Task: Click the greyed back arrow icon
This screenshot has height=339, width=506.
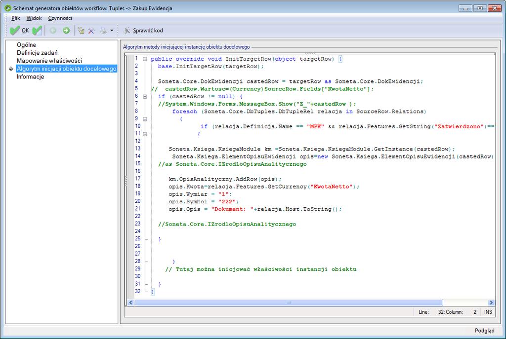Action: tap(53, 31)
